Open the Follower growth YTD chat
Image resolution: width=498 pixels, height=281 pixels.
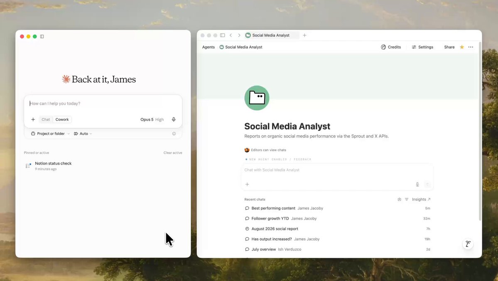(x=337, y=218)
